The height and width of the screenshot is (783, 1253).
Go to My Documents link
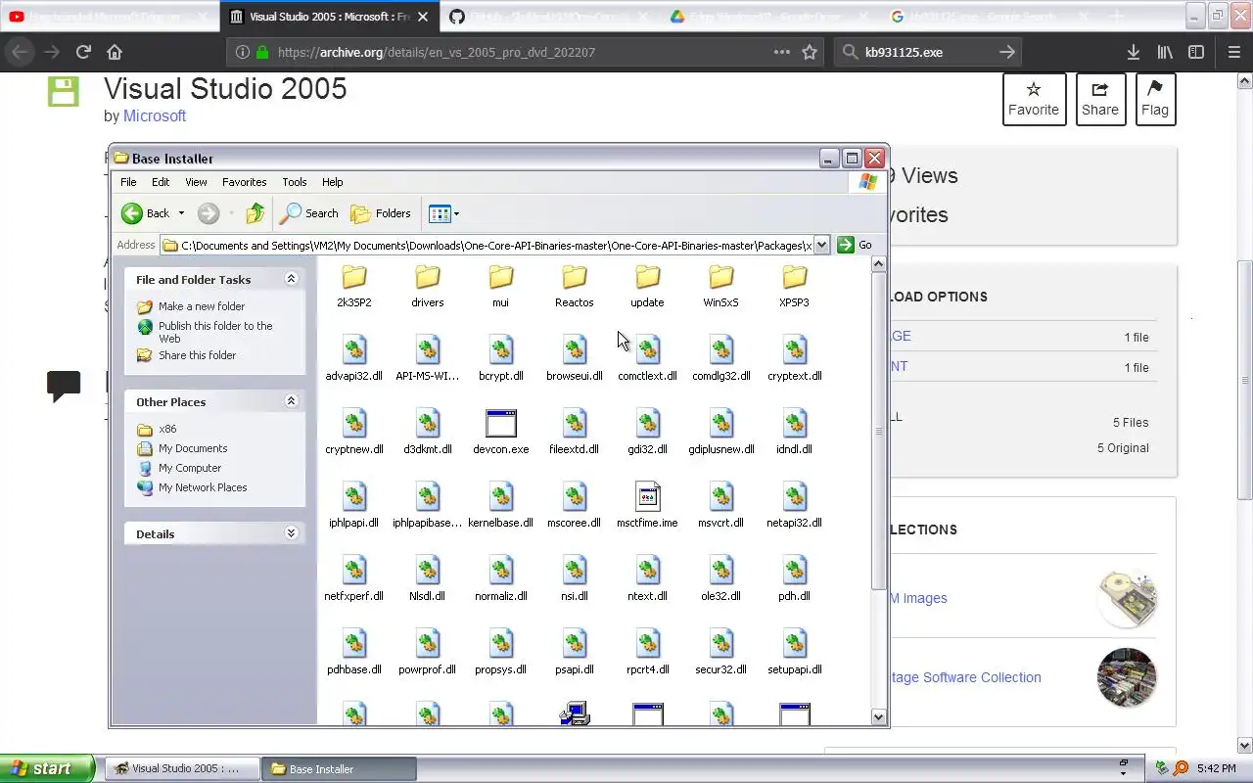pos(193,448)
